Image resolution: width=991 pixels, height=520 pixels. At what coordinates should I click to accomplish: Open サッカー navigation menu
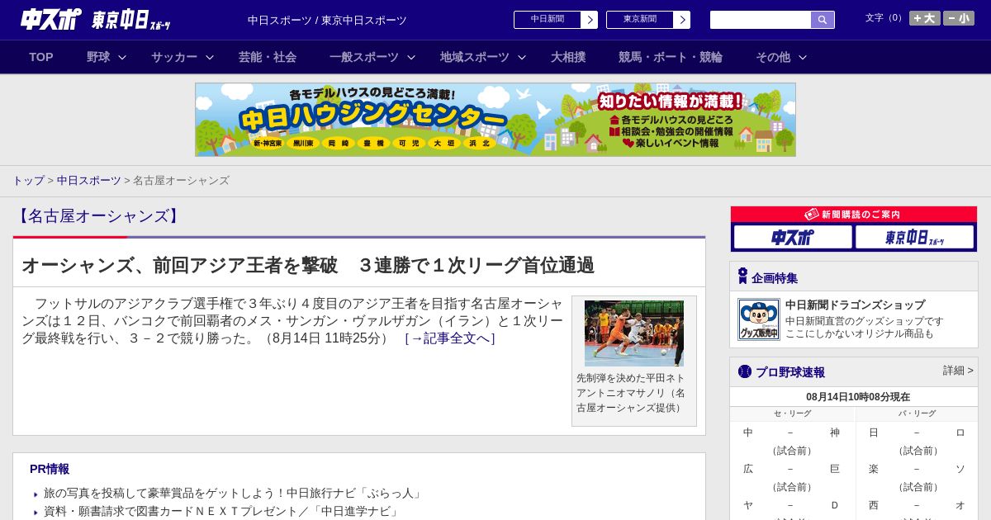174,57
